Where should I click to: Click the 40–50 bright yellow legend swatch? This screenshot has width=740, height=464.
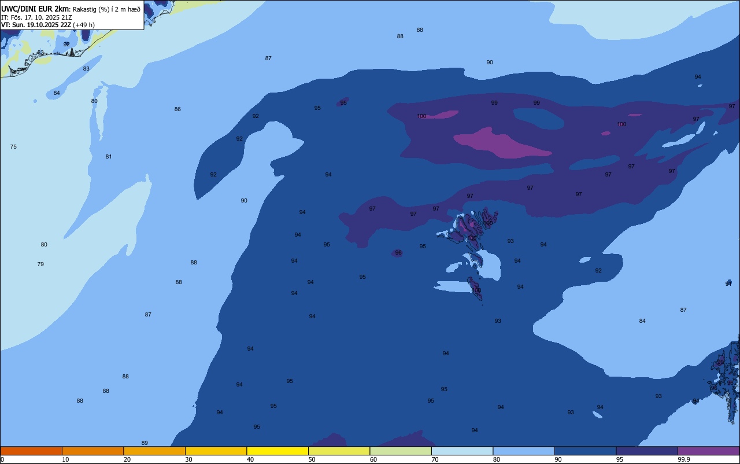(277, 451)
